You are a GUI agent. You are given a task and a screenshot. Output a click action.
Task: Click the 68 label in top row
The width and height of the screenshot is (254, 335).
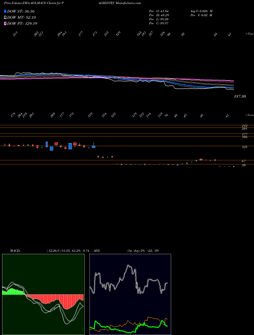216,34
